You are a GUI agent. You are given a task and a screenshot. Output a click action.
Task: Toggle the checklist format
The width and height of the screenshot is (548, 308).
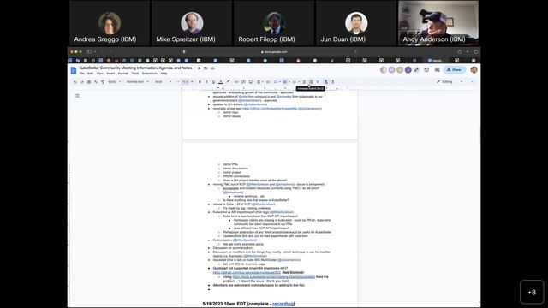pyautogui.click(x=277, y=82)
